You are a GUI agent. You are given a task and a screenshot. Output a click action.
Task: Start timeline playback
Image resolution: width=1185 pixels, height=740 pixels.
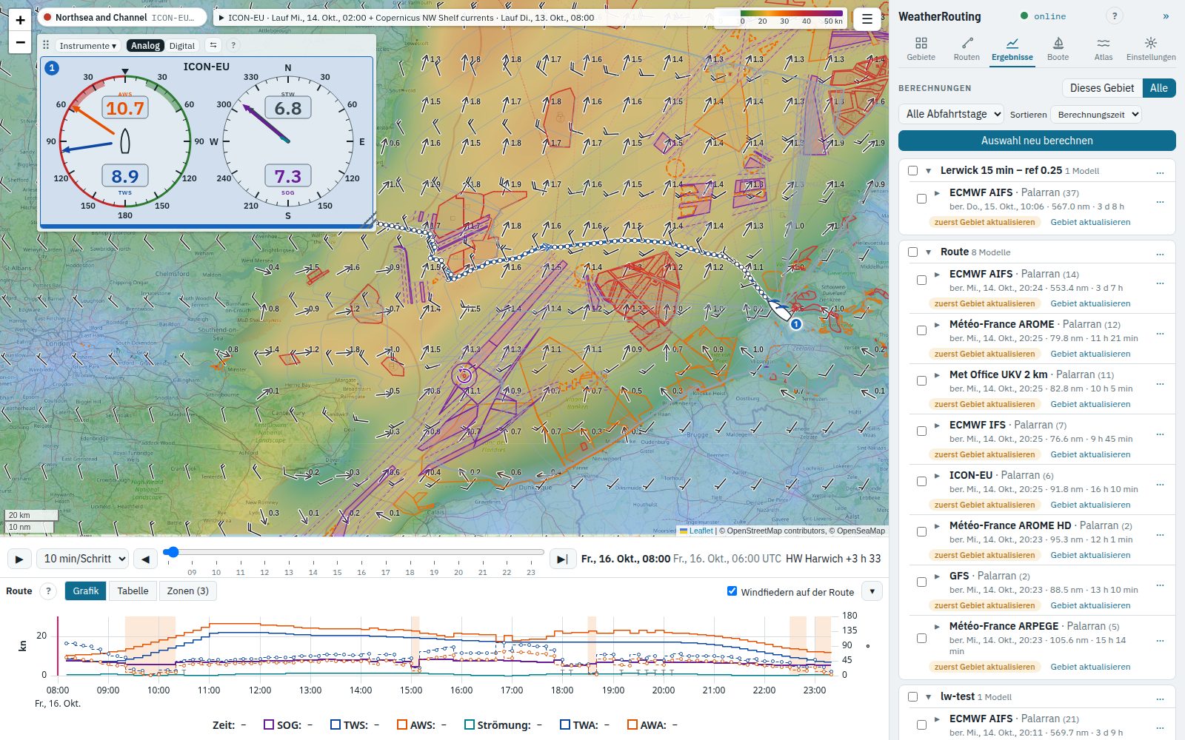coord(19,559)
